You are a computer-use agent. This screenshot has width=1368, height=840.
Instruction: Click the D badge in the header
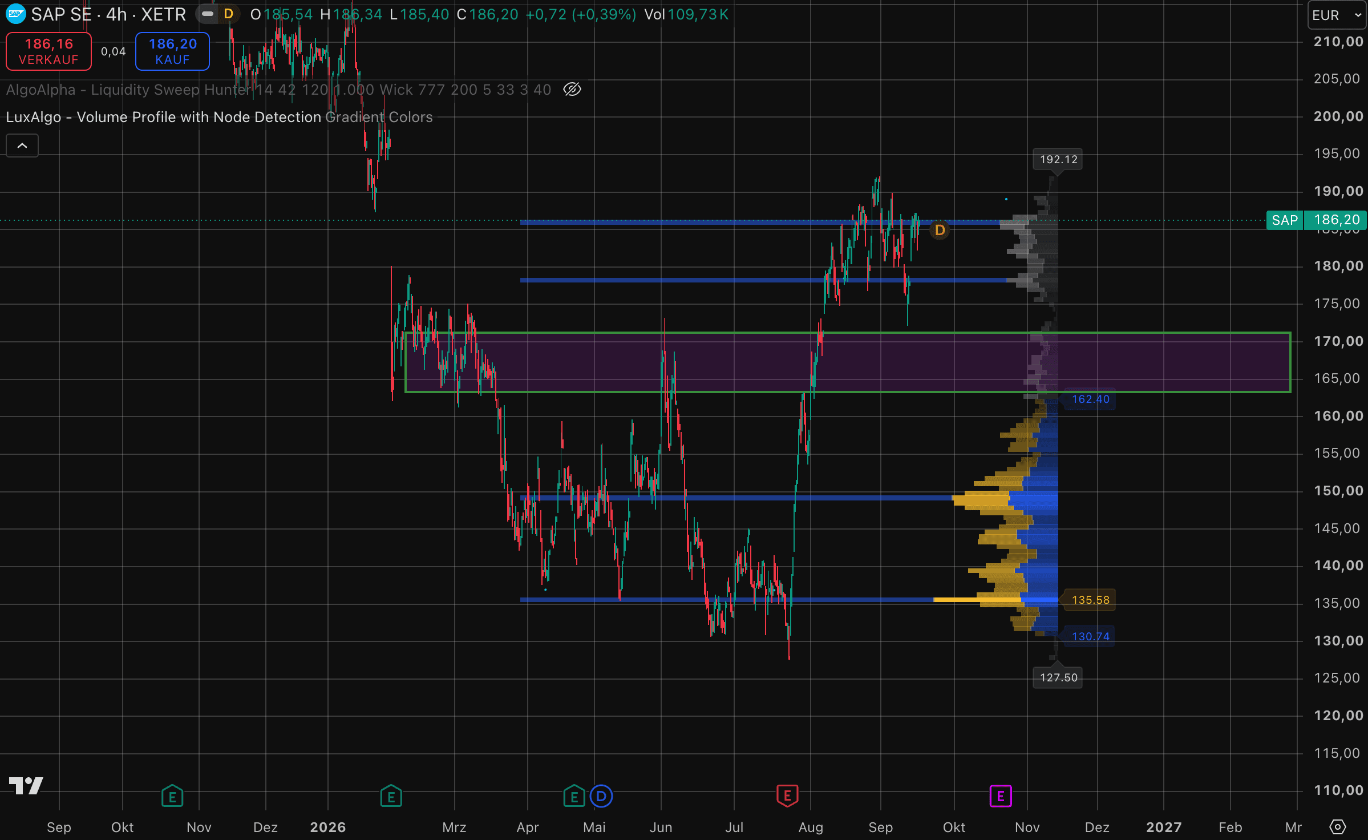[228, 14]
